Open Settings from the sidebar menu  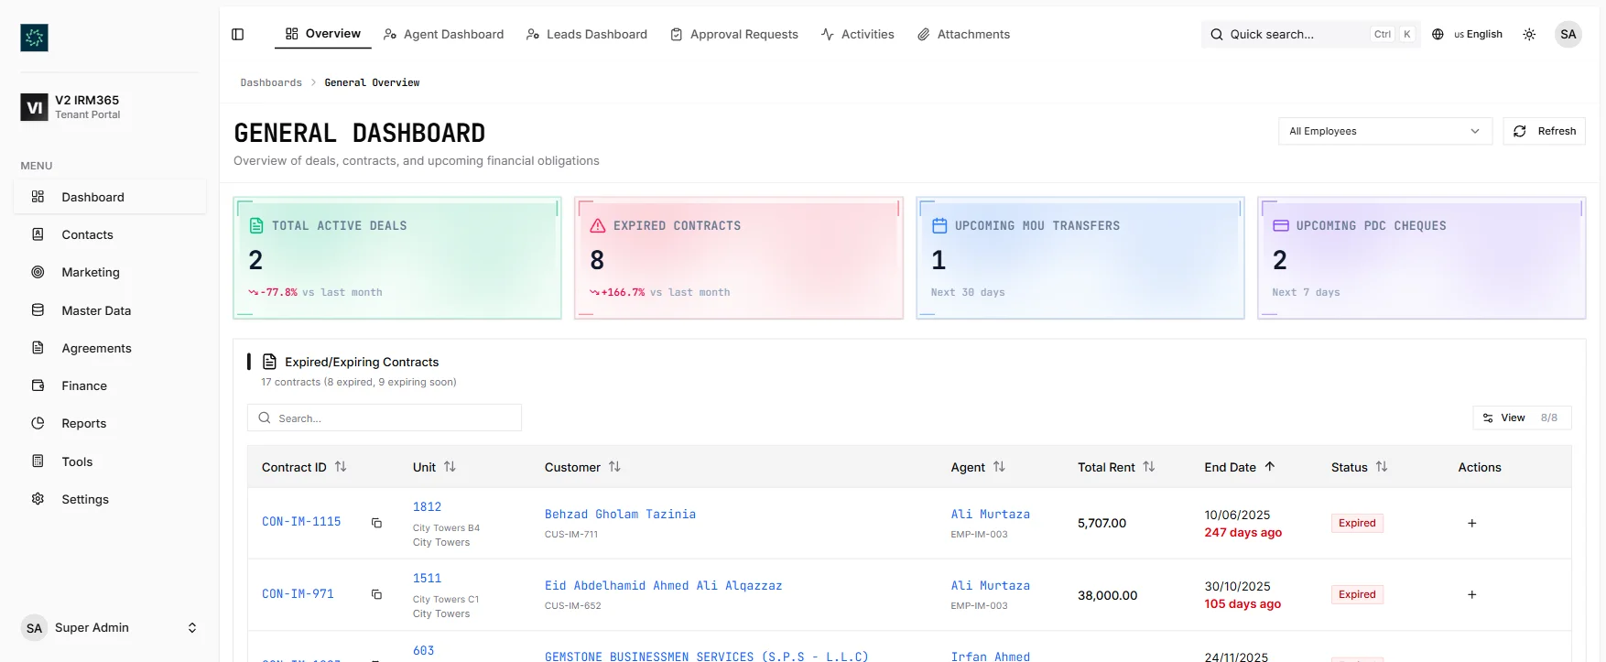(x=110, y=499)
